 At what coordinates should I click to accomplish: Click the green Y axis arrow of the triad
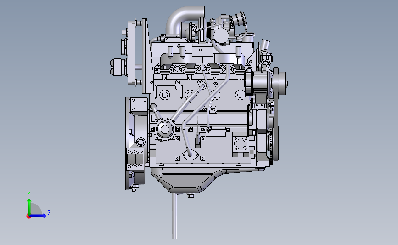pos(29,207)
